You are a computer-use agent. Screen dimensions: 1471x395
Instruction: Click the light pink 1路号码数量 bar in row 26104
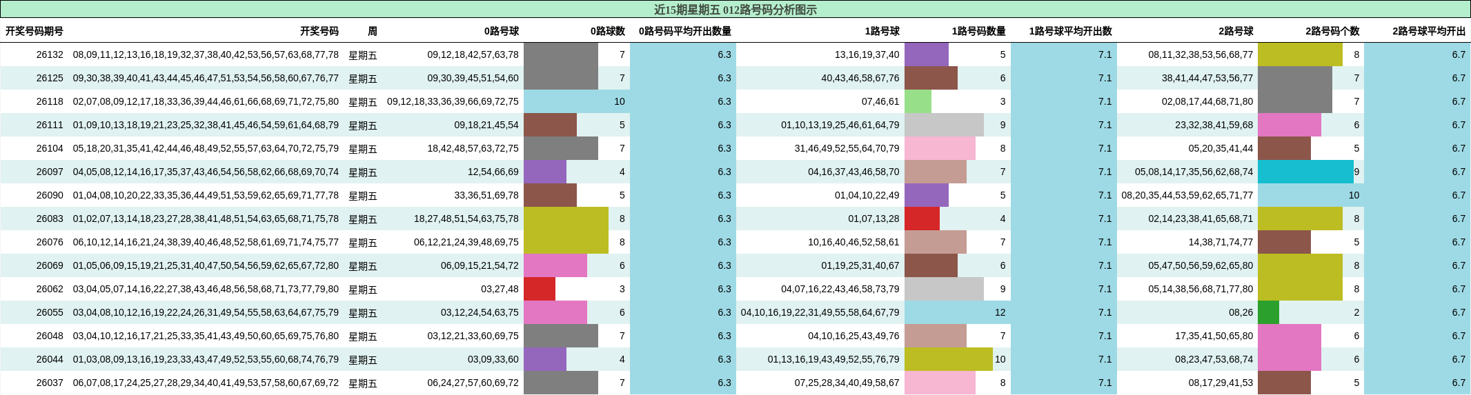[x=940, y=148]
